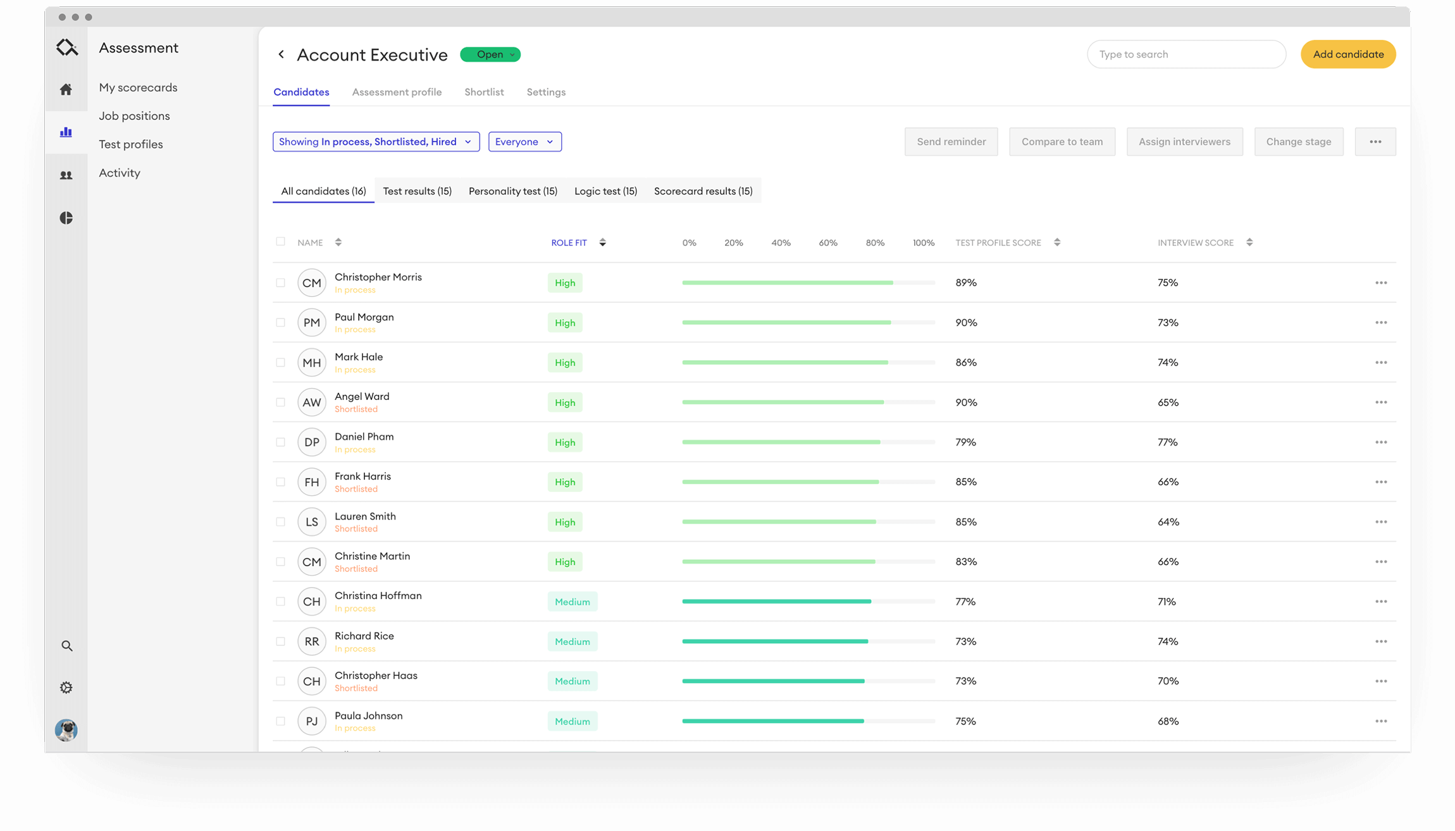Open the magnifier search icon in sidebar

(x=66, y=646)
